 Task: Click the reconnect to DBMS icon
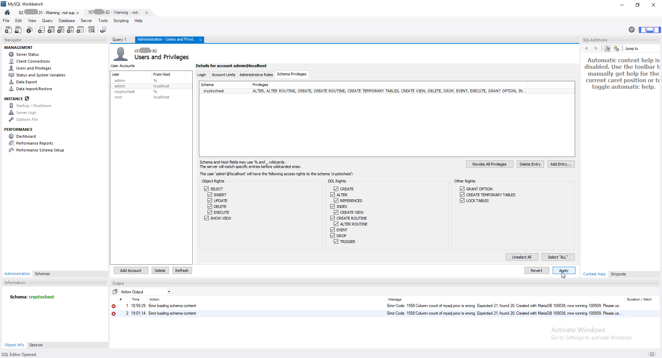103,30
